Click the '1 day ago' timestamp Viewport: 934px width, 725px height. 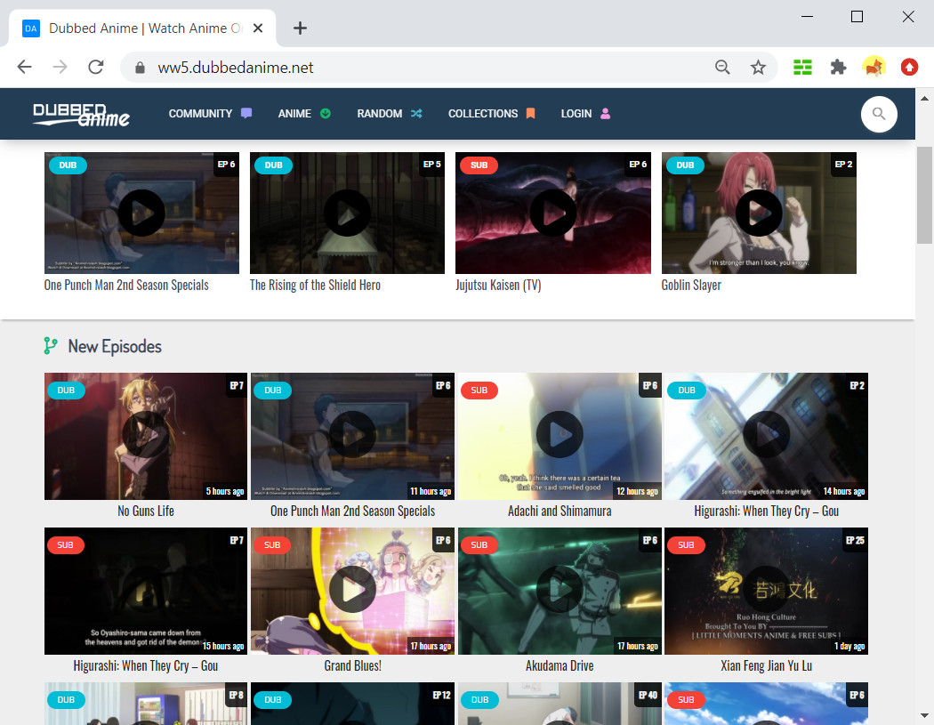(x=849, y=647)
